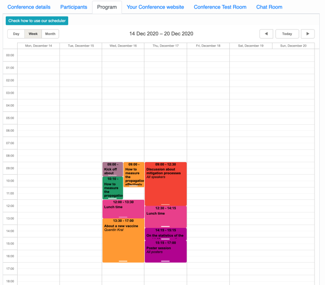Image resolution: width=325 pixels, height=285 pixels.
Task: Open the orange 09:00 How to measure event
Action: tap(134, 174)
